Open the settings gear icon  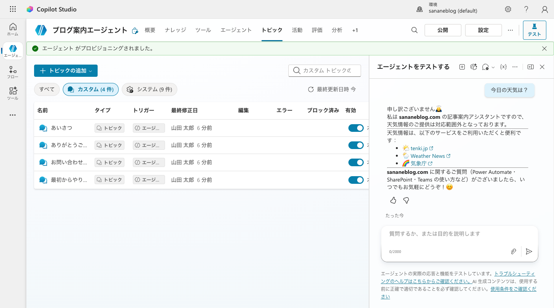(508, 10)
